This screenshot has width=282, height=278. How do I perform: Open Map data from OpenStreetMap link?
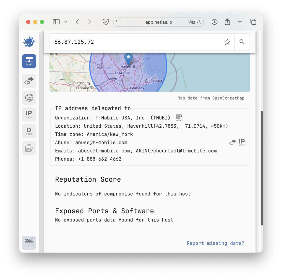coord(211,98)
